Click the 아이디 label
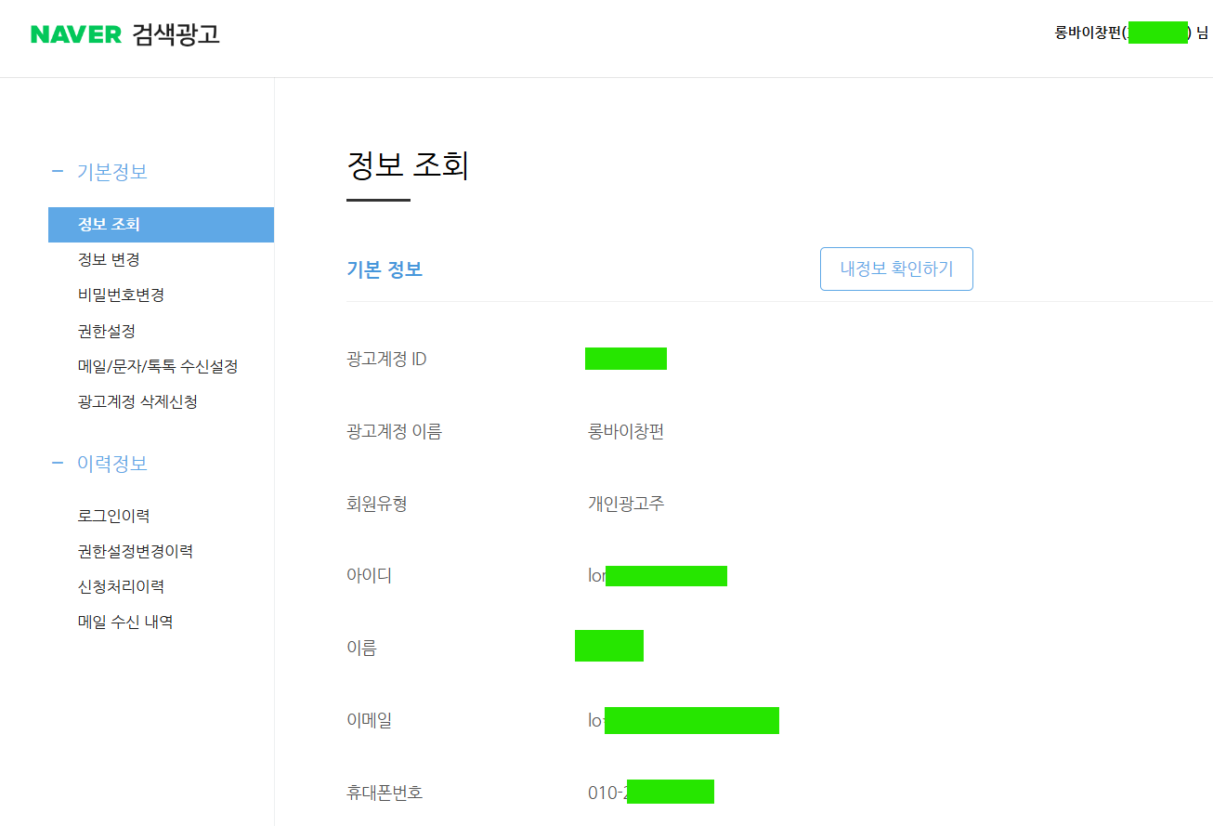The width and height of the screenshot is (1213, 826). pyautogui.click(x=370, y=576)
